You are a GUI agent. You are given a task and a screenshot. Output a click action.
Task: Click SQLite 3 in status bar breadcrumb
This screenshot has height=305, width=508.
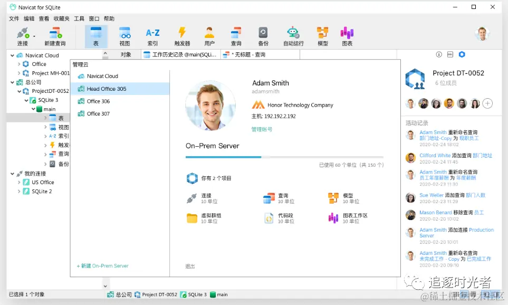tap(194, 294)
